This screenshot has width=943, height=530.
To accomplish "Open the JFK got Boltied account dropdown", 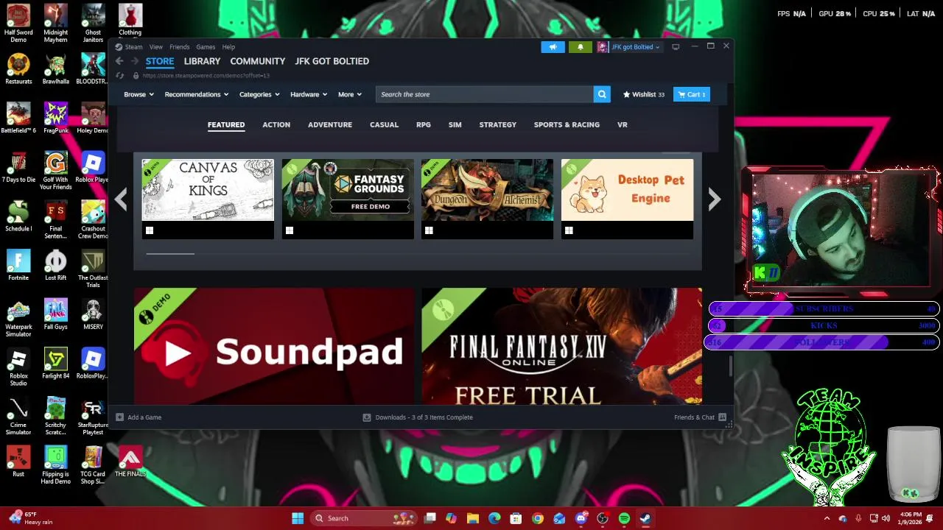I will click(x=628, y=47).
